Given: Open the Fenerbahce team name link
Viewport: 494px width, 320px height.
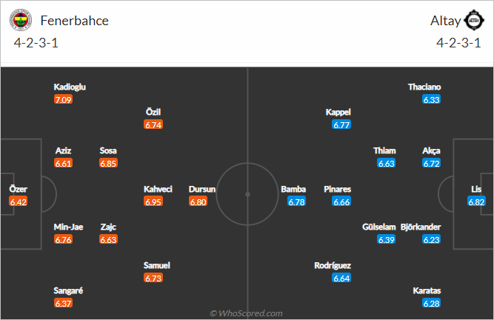Looking at the screenshot, I should 75,21.
